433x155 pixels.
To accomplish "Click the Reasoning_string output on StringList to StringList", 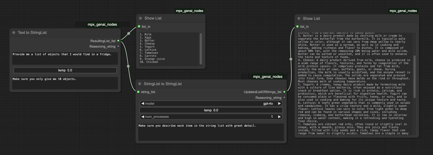I will coord(284,98).
